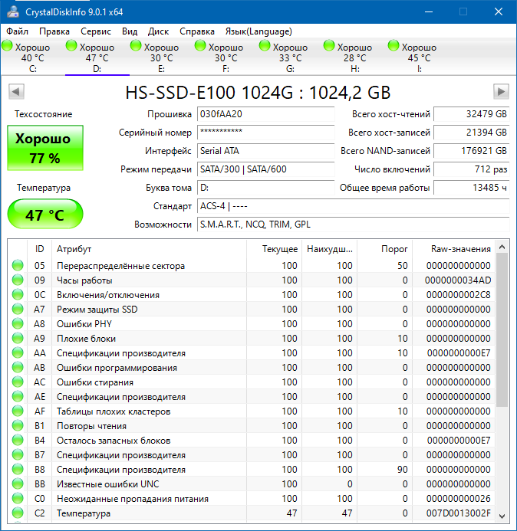Click status icon for Ошибки стирания
The image size is (517, 531).
pyautogui.click(x=18, y=382)
